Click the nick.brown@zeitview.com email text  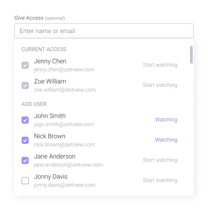pyautogui.click(x=65, y=145)
